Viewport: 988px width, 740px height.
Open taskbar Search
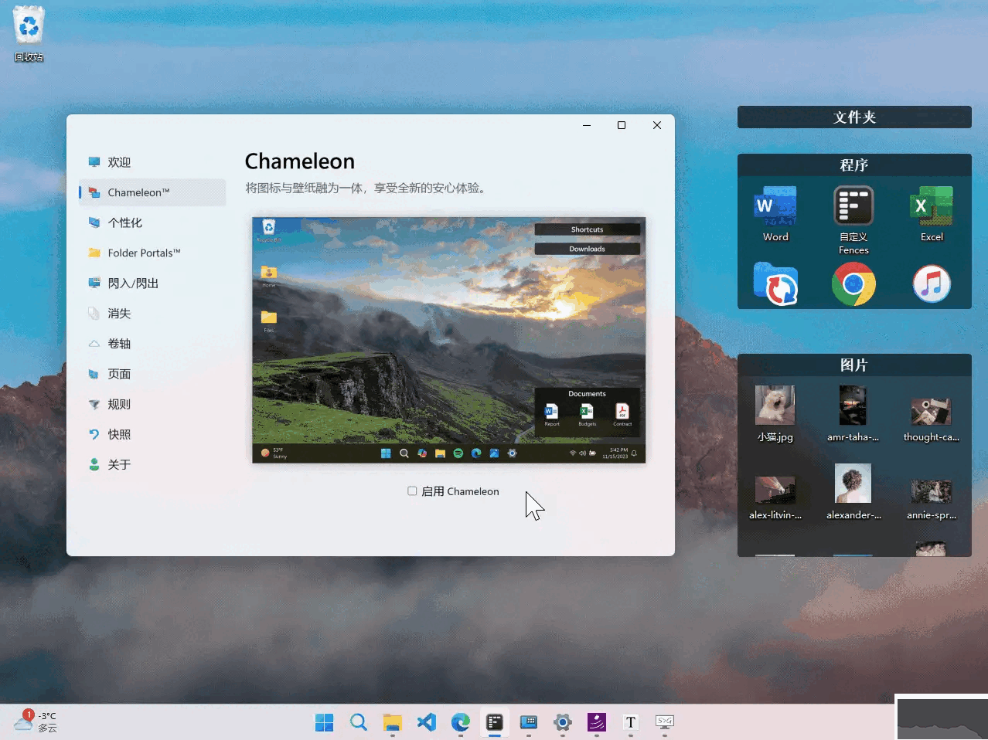[x=359, y=722]
